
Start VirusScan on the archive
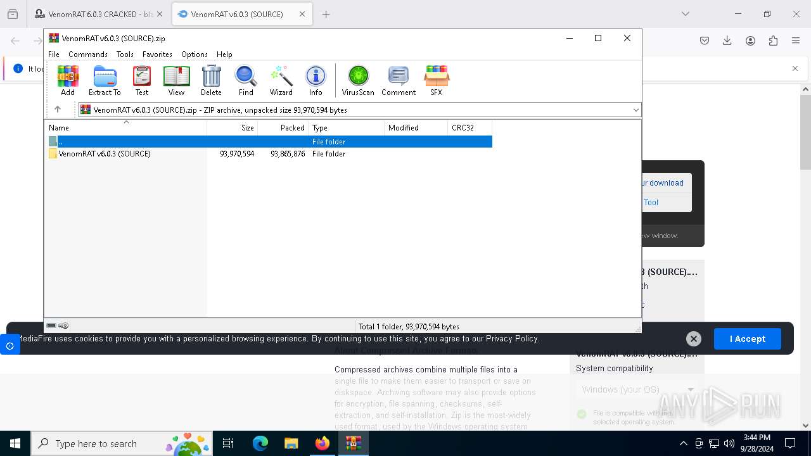click(358, 80)
